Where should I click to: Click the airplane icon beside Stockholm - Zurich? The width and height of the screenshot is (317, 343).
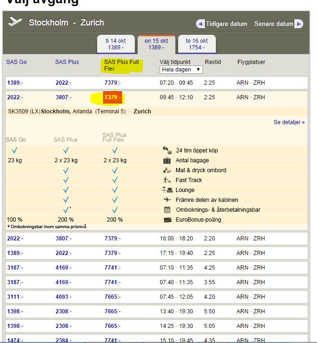coord(15,22)
